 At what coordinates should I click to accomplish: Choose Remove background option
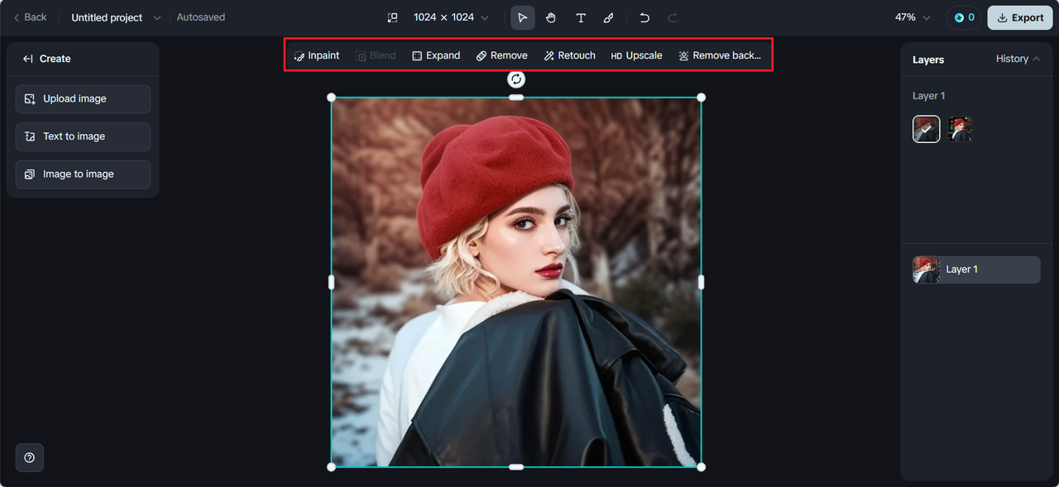tap(720, 55)
